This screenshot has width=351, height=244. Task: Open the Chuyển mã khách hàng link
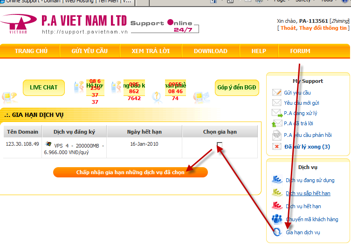pyautogui.click(x=312, y=219)
